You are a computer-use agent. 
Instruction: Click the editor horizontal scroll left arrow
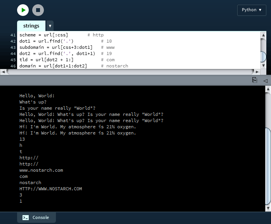[3, 72]
